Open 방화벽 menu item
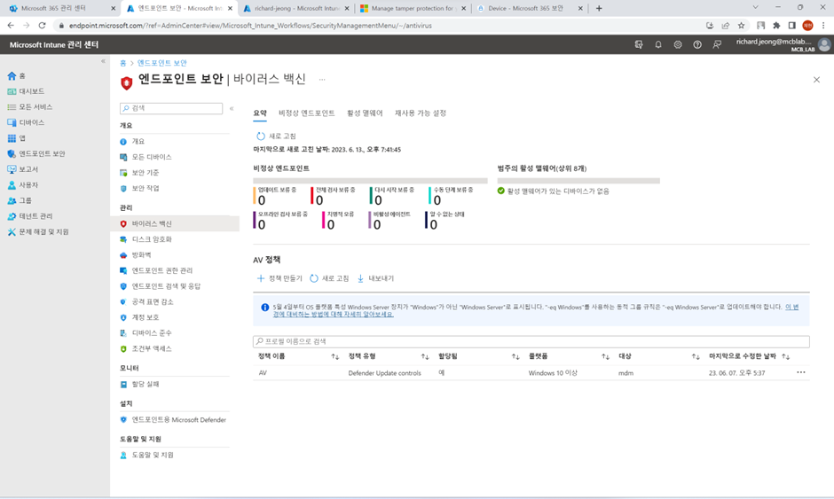The image size is (834, 499). coord(136,255)
